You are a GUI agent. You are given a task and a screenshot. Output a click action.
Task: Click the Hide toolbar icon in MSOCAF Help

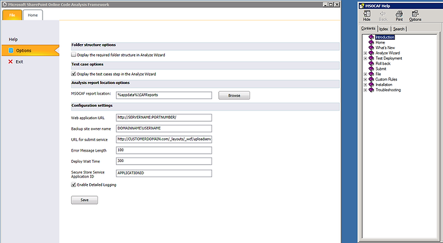point(367,13)
